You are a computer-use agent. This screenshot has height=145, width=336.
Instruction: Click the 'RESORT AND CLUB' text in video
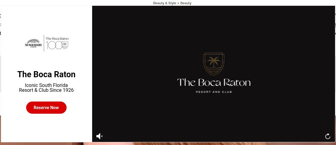(x=213, y=92)
